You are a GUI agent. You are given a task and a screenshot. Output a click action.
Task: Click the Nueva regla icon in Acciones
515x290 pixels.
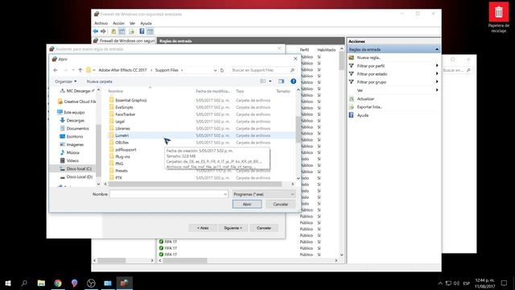351,57
